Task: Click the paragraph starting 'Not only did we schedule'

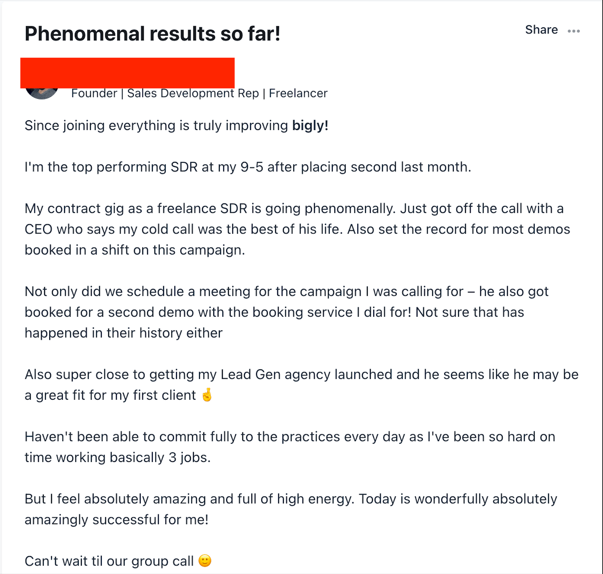Action: (x=287, y=312)
